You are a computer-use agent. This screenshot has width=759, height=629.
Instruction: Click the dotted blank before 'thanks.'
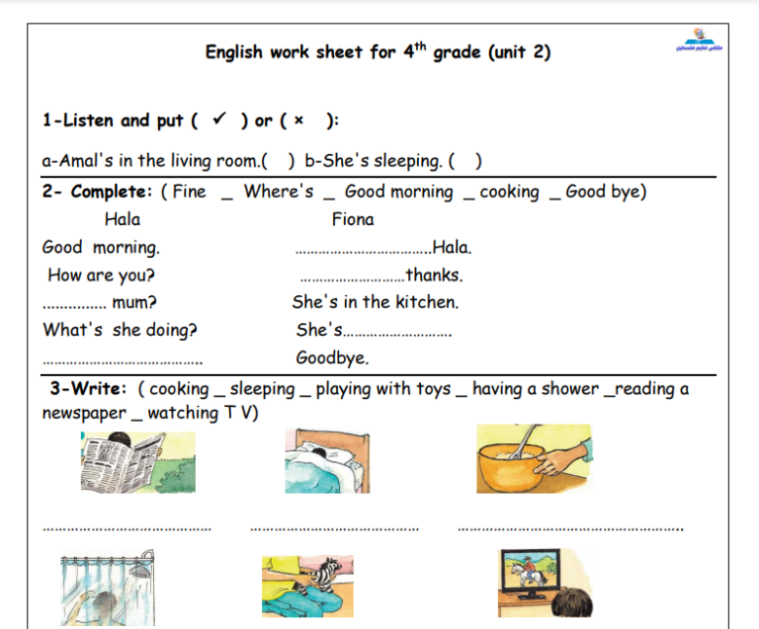353,279
